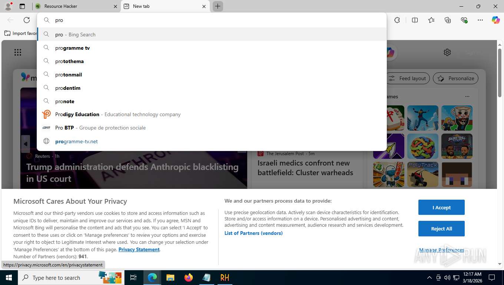This screenshot has width=504, height=285.
Task: Click the I Accept button
Action: [441, 207]
